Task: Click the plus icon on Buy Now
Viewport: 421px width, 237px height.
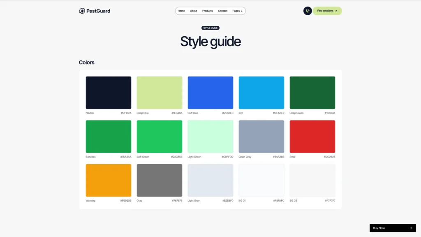Action: coord(411,228)
